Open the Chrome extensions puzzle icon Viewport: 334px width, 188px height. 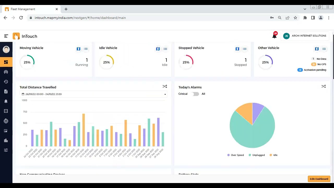click(305, 18)
